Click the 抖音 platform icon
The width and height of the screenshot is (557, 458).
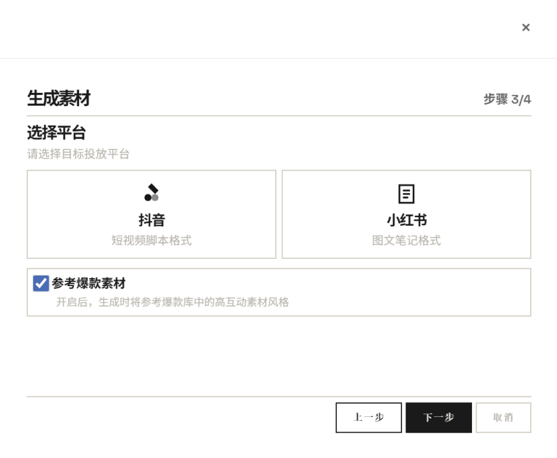[x=152, y=192]
